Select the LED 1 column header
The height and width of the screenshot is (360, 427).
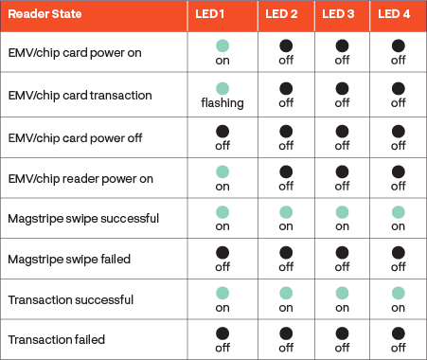pyautogui.click(x=209, y=14)
